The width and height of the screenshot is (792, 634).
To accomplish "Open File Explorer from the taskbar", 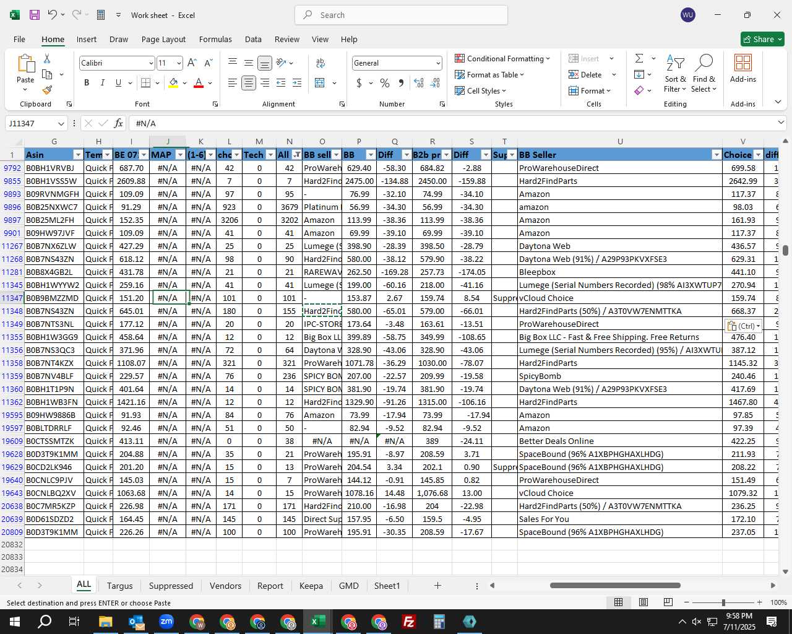I will coord(105,622).
